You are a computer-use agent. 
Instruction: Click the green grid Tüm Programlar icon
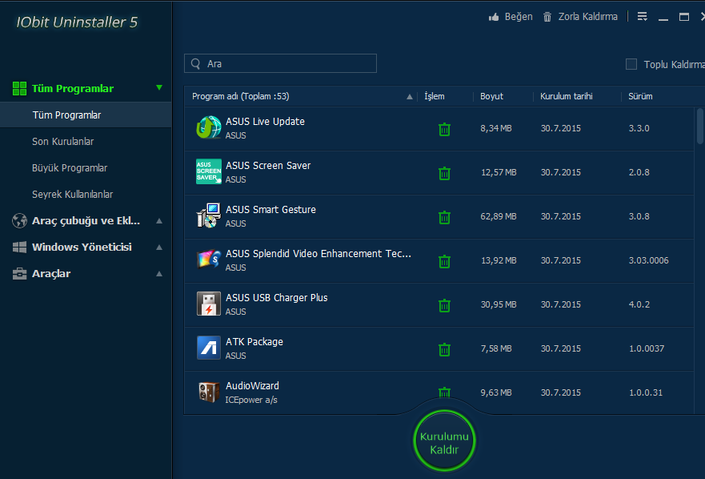click(19, 89)
